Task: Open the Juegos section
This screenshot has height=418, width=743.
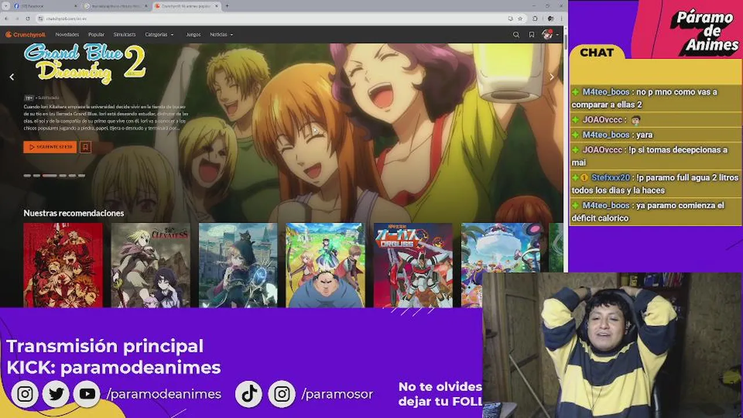Action: [x=193, y=35]
